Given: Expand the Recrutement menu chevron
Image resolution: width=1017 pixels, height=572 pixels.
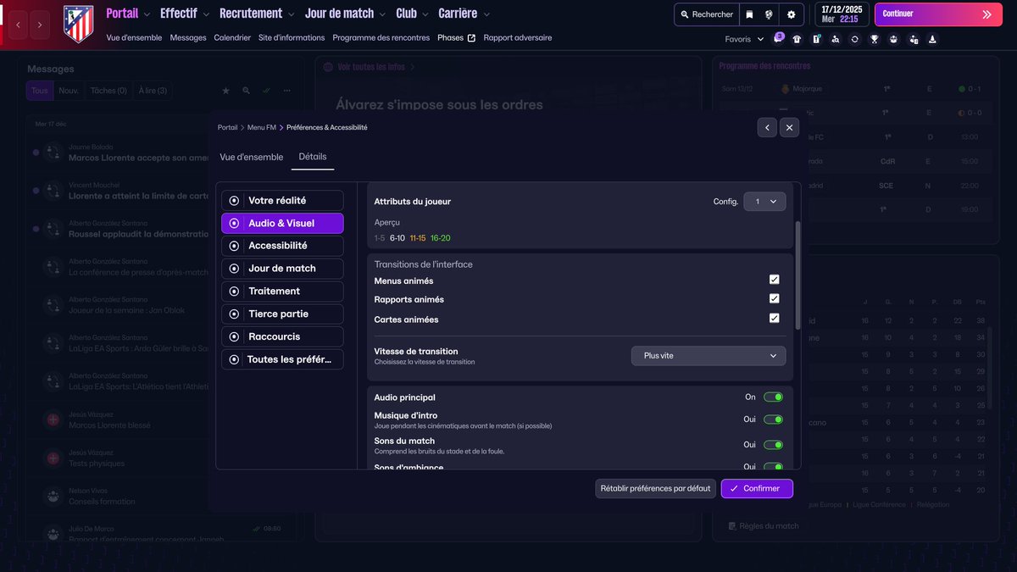Looking at the screenshot, I should (x=292, y=14).
